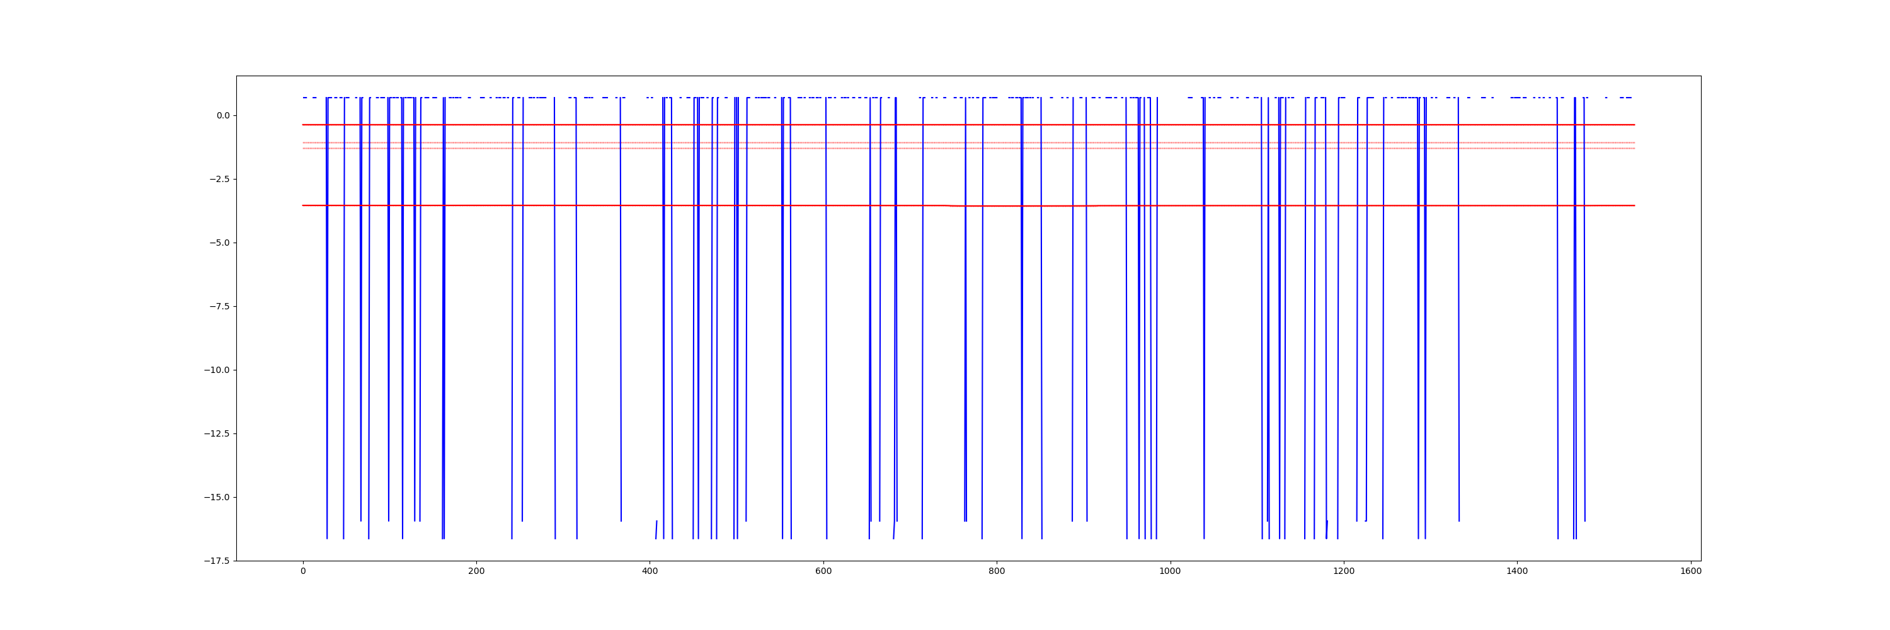Viewport: 1890px width, 630px height.
Task: Click the y-axis label −17.5
Action: [x=217, y=561]
